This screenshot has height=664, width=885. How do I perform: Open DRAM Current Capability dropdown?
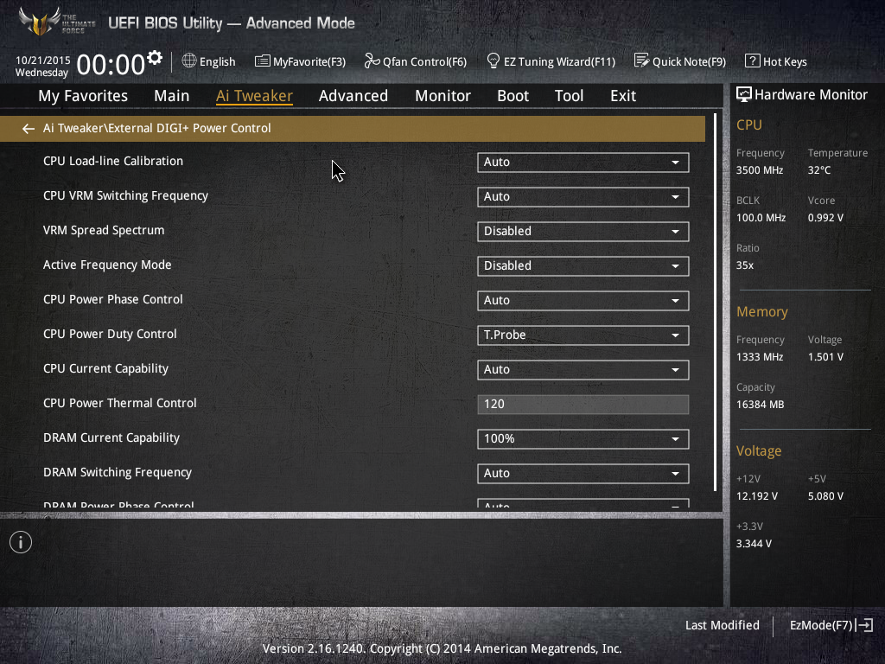tap(583, 438)
